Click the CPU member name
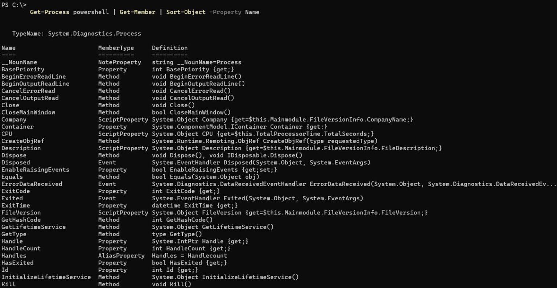Screen dimensions: 557x288 pyautogui.click(x=7, y=134)
